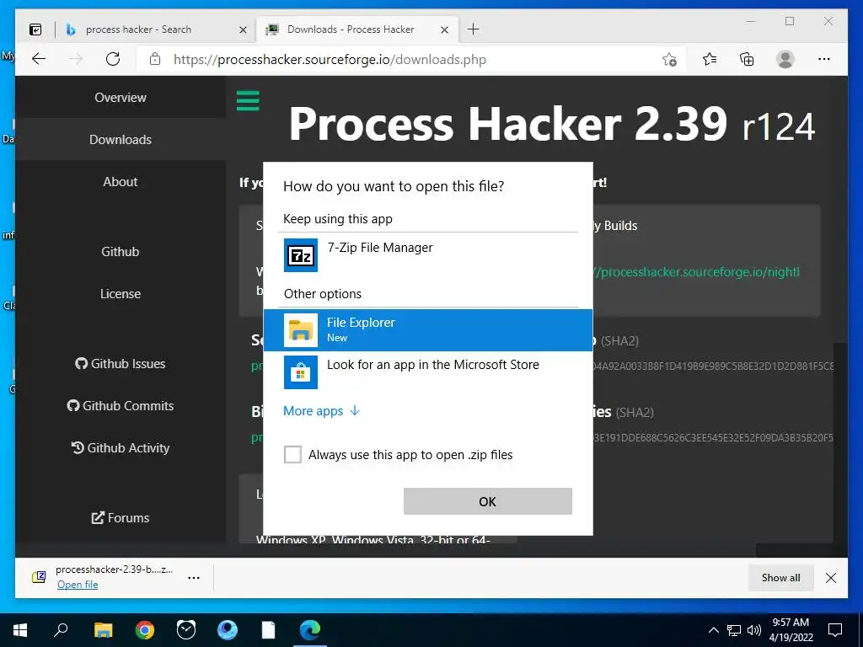
Task: Switch to Downloads - Process Hacker tab
Action: pos(357,29)
